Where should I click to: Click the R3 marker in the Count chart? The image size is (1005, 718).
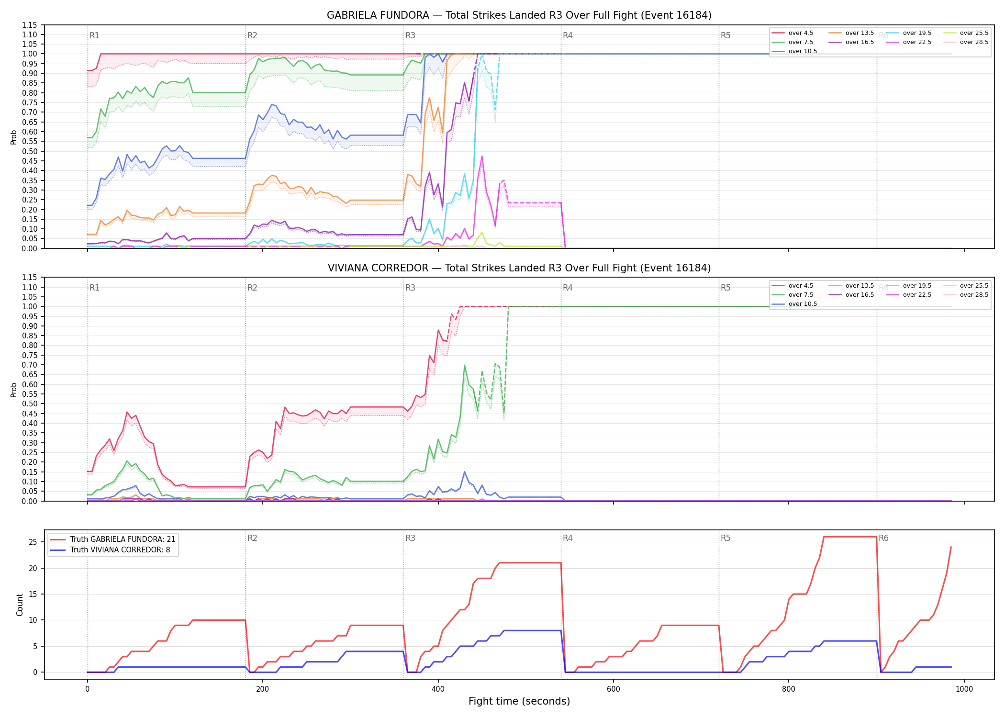click(410, 538)
